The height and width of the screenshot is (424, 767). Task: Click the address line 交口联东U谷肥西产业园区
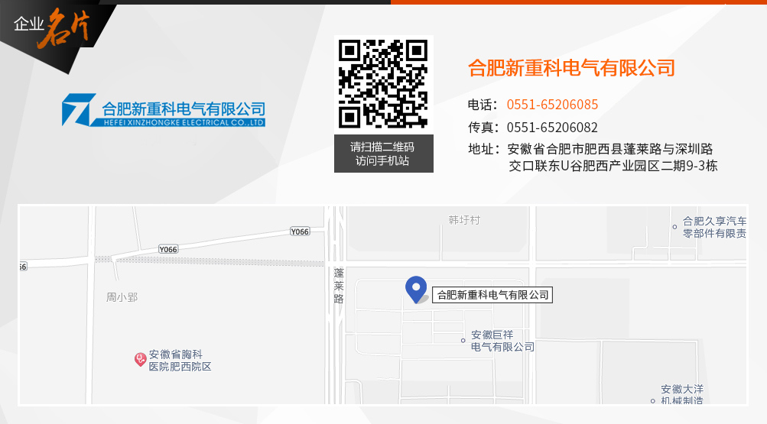[613, 166]
